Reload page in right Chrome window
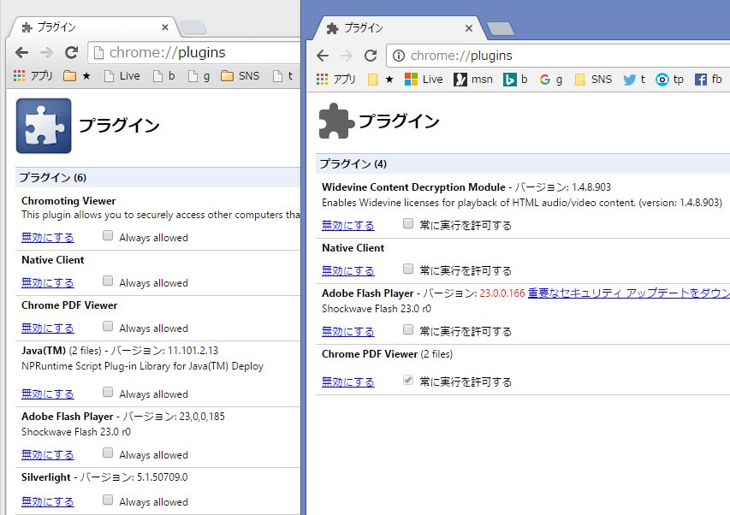This screenshot has width=730, height=515. pyautogui.click(x=371, y=56)
